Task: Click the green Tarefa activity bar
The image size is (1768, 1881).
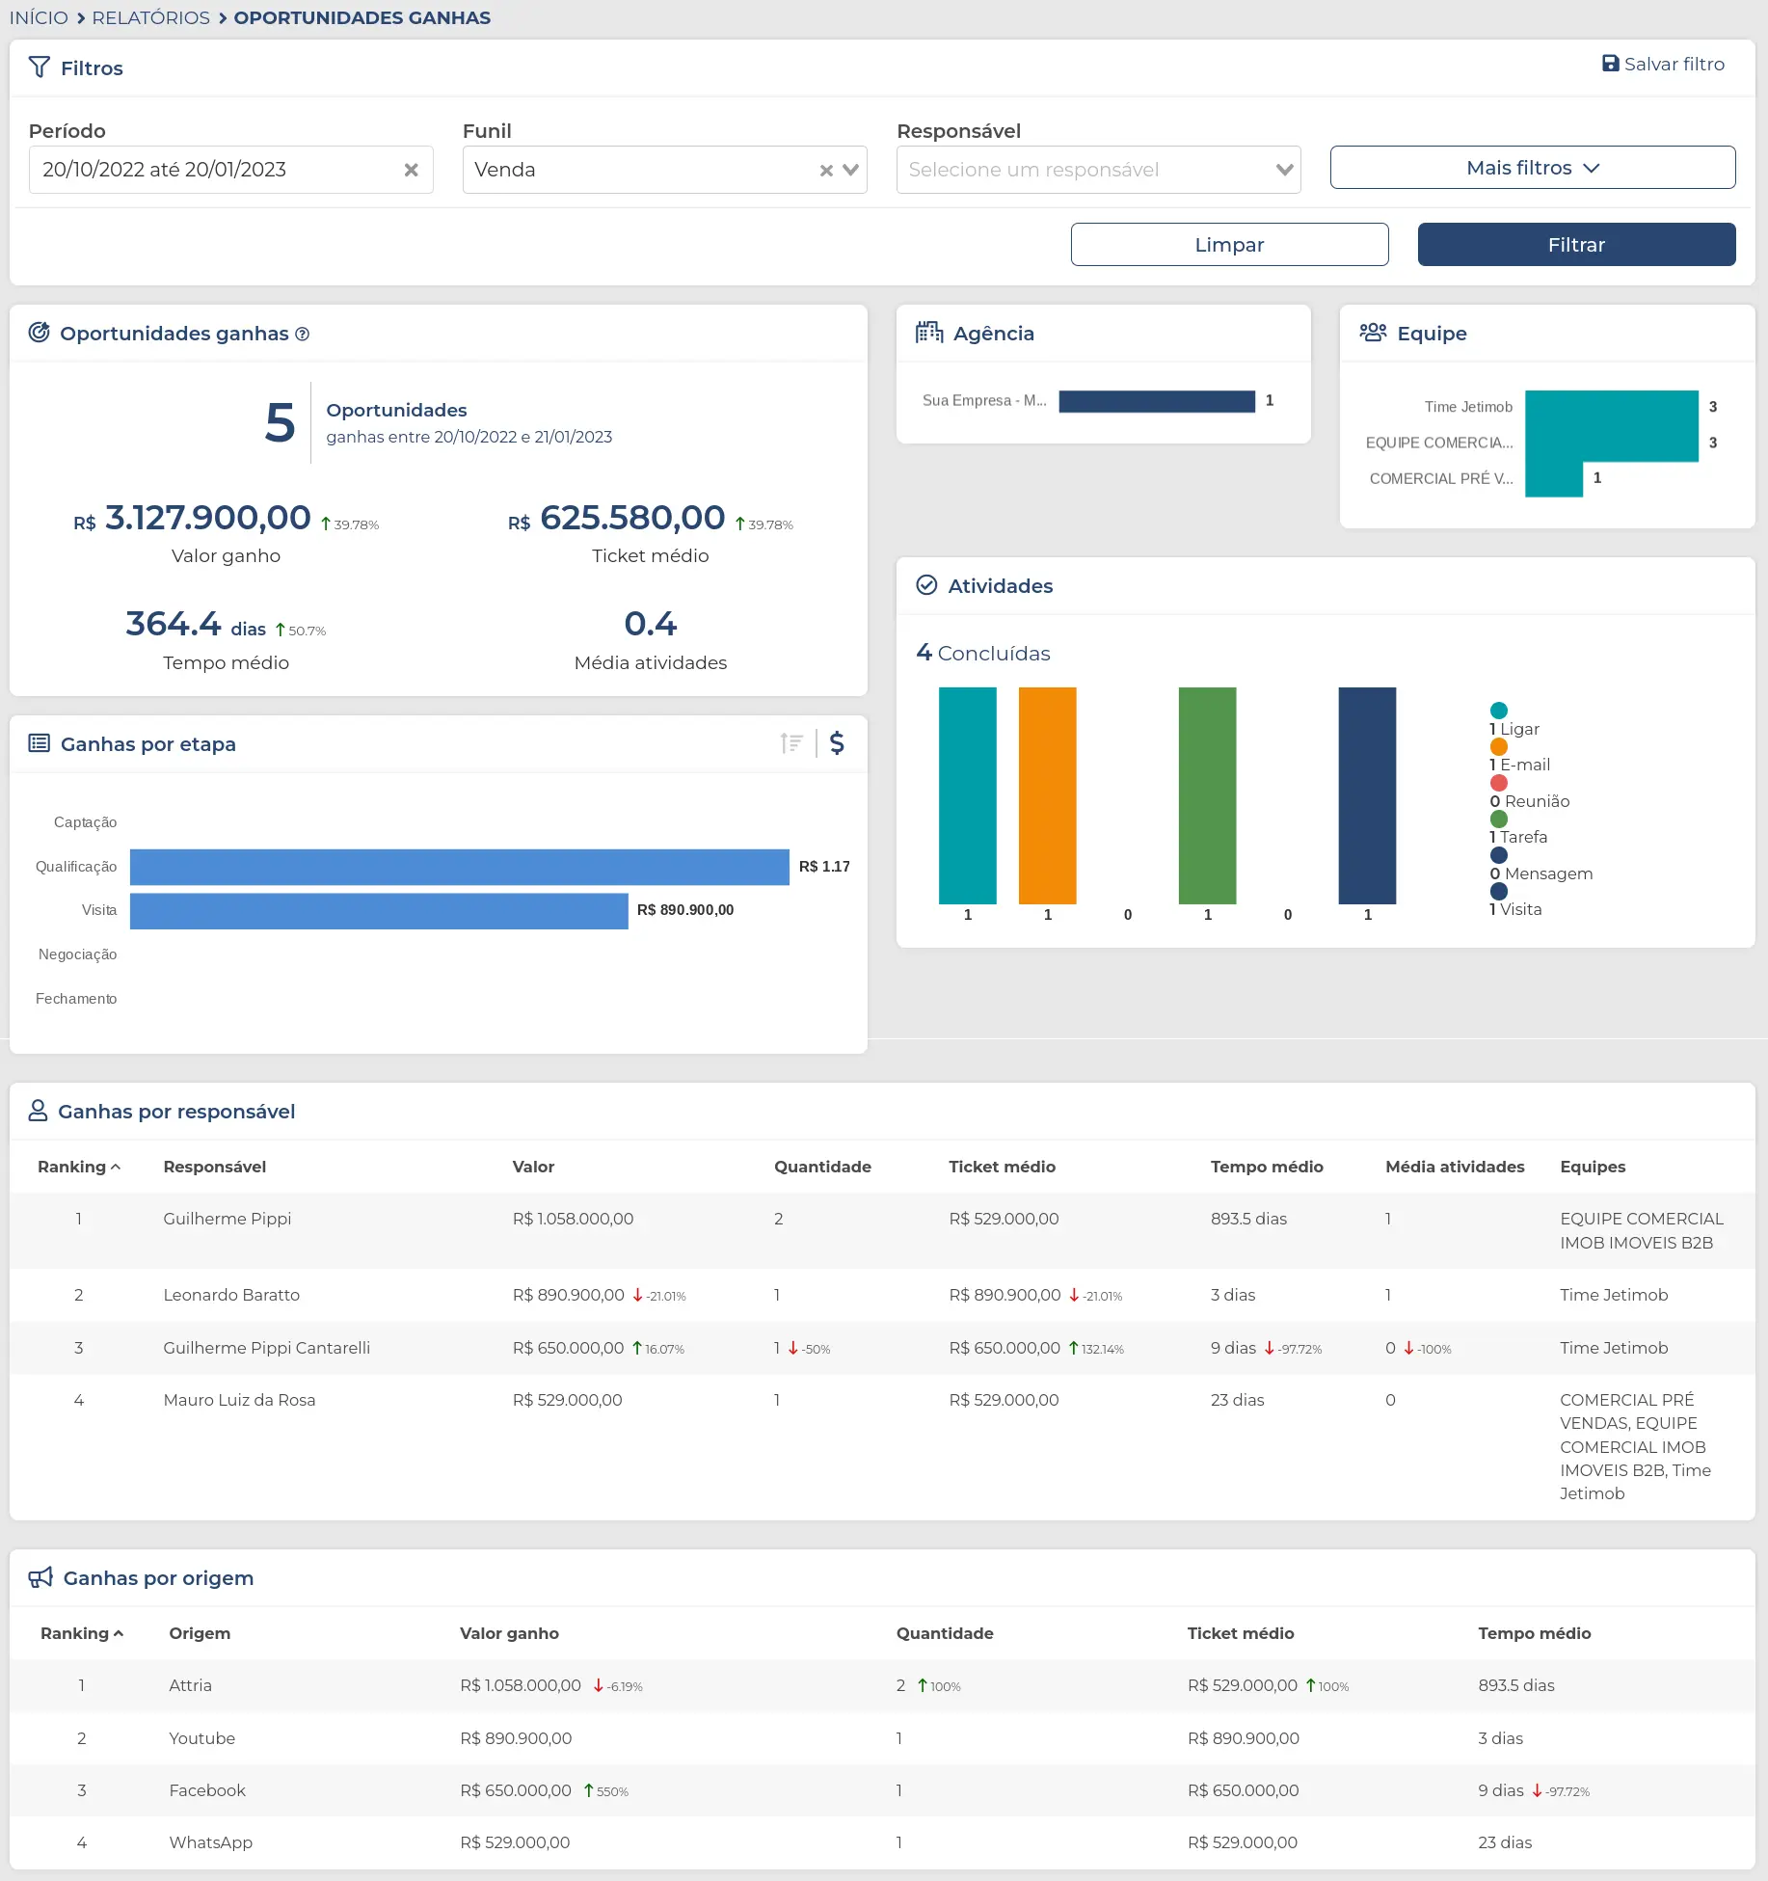Action: (1207, 795)
